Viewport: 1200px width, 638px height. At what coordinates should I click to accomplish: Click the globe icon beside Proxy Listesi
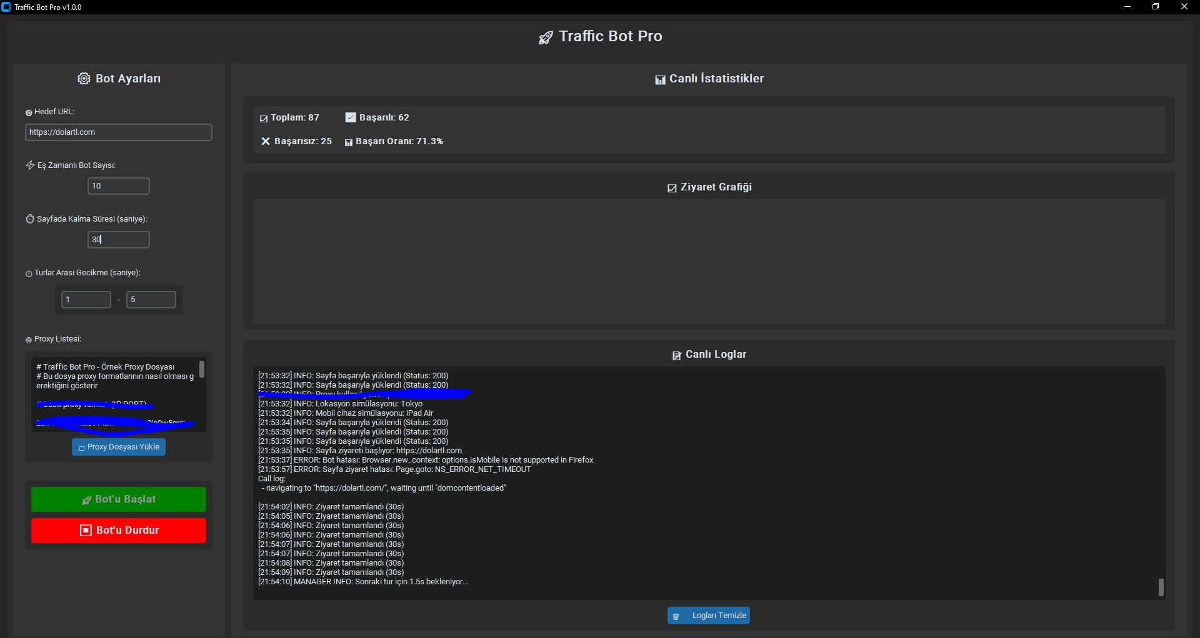click(x=29, y=340)
